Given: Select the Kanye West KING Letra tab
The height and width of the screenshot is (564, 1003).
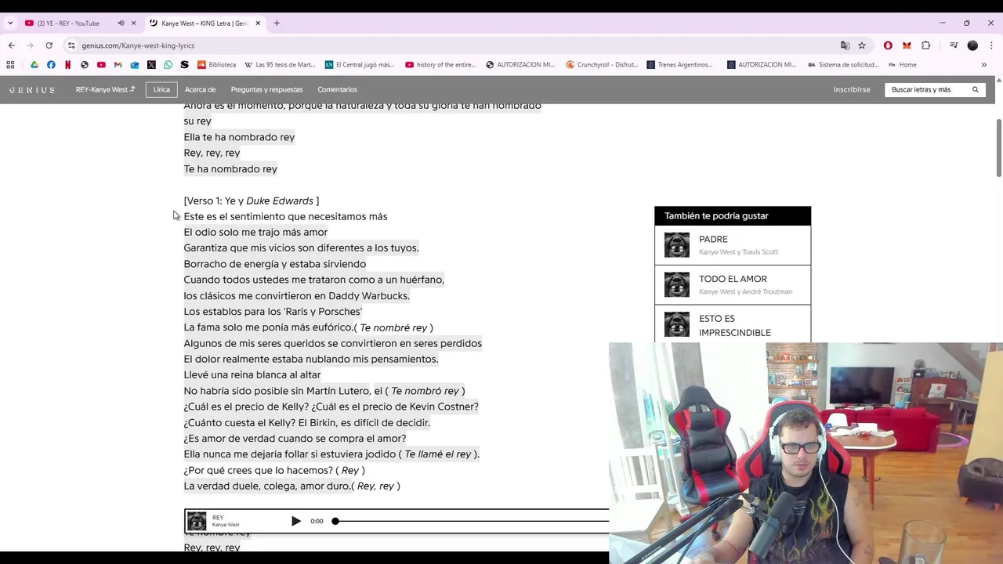Looking at the screenshot, I should 205,23.
